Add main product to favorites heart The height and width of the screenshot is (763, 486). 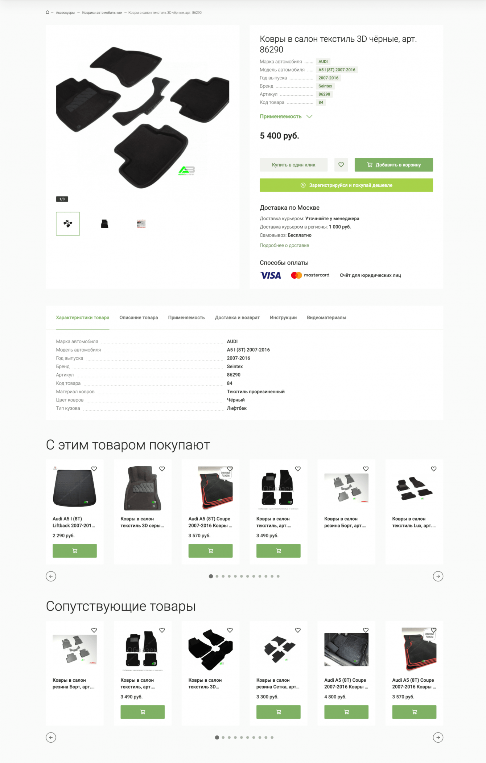[x=341, y=165]
